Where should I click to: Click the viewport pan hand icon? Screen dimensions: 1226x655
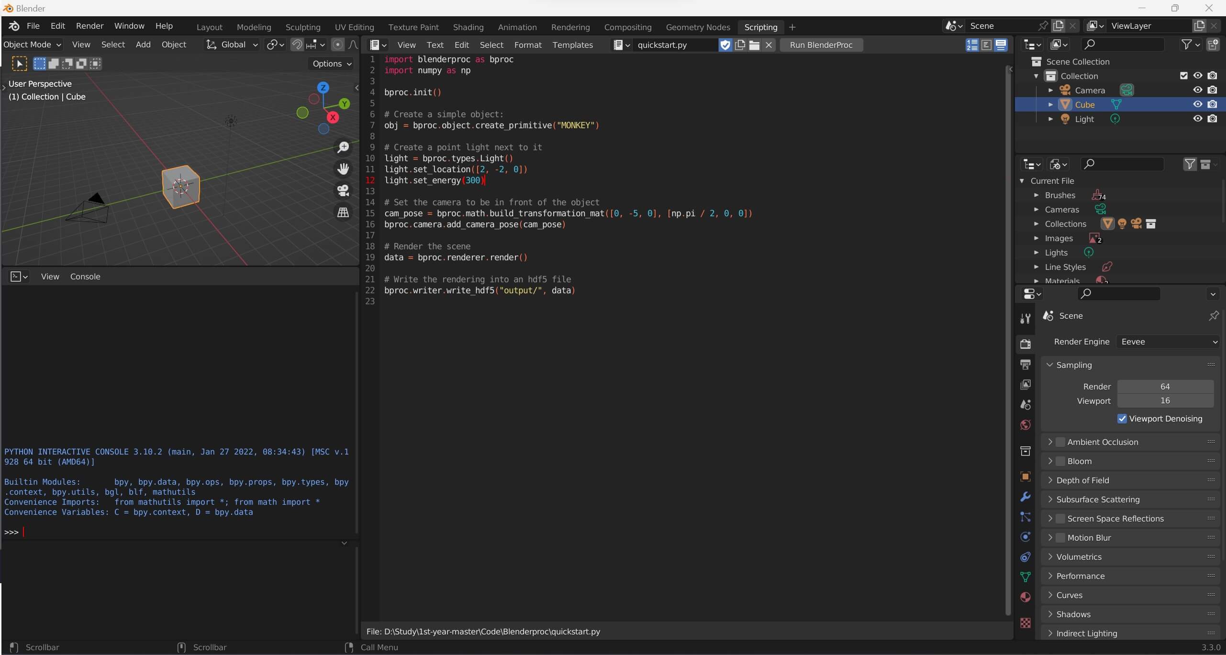[343, 169]
